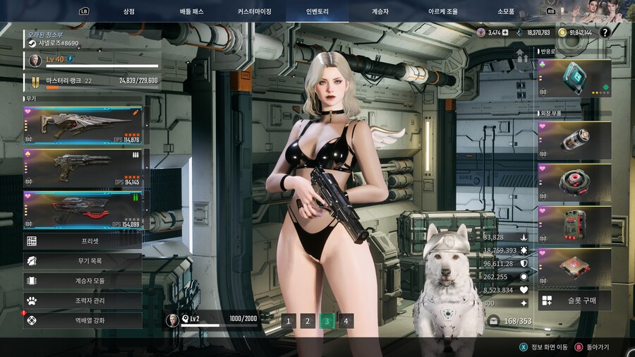Click the currency icon beside 18,370,763

(519, 32)
